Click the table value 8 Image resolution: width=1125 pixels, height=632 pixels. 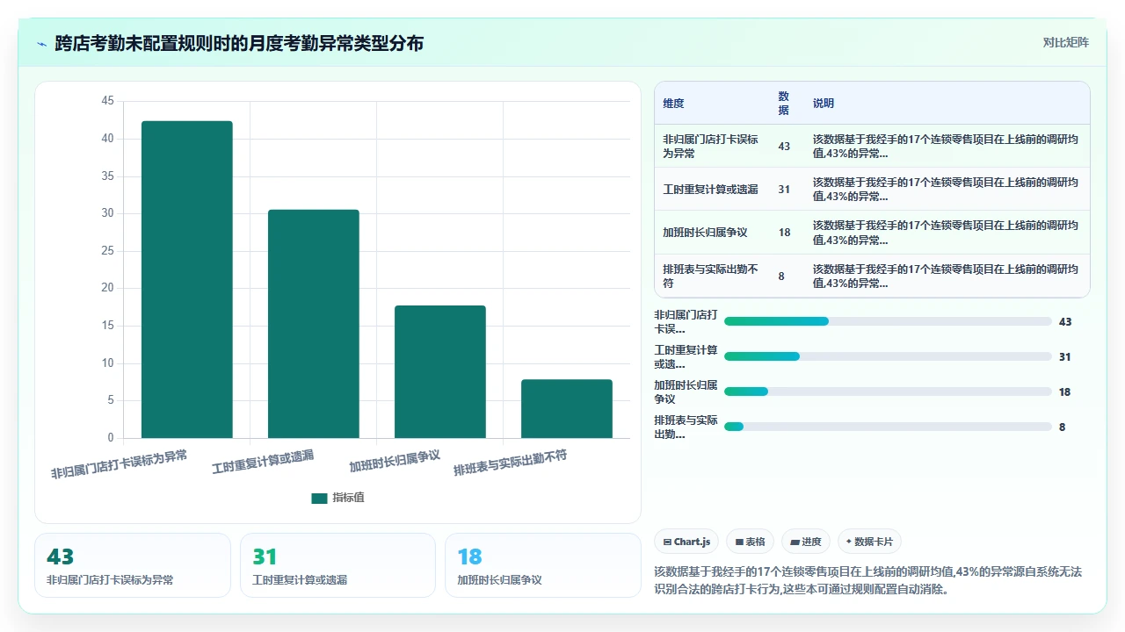[781, 276]
